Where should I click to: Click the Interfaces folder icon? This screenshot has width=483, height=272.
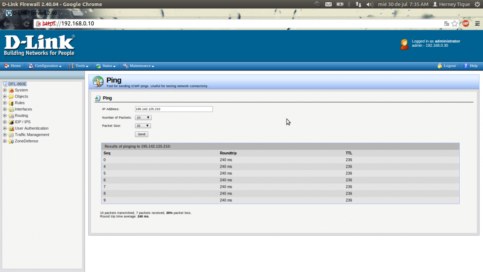click(x=11, y=109)
